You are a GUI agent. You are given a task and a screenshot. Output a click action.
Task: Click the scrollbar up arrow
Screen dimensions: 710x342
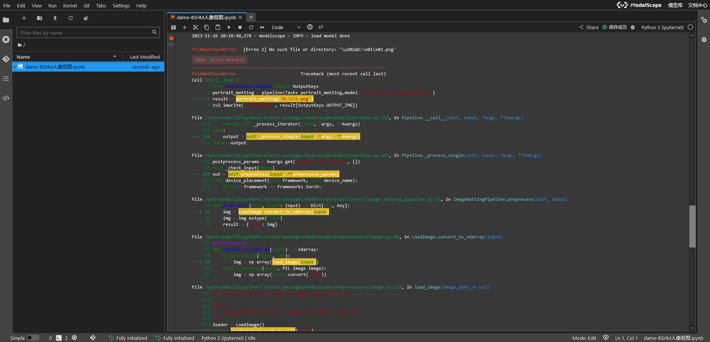(692, 36)
